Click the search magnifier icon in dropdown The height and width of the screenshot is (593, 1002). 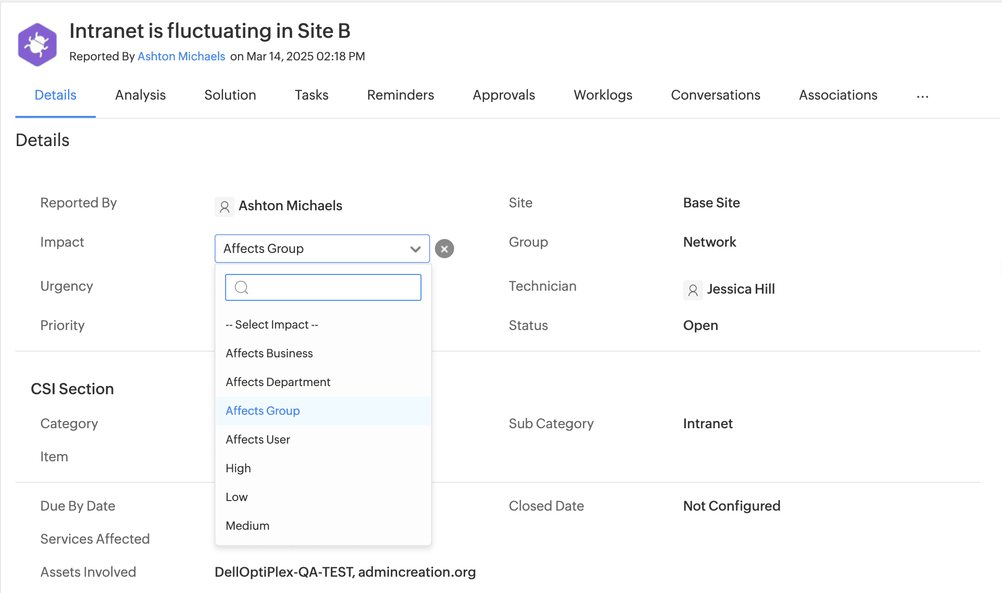pyautogui.click(x=241, y=287)
